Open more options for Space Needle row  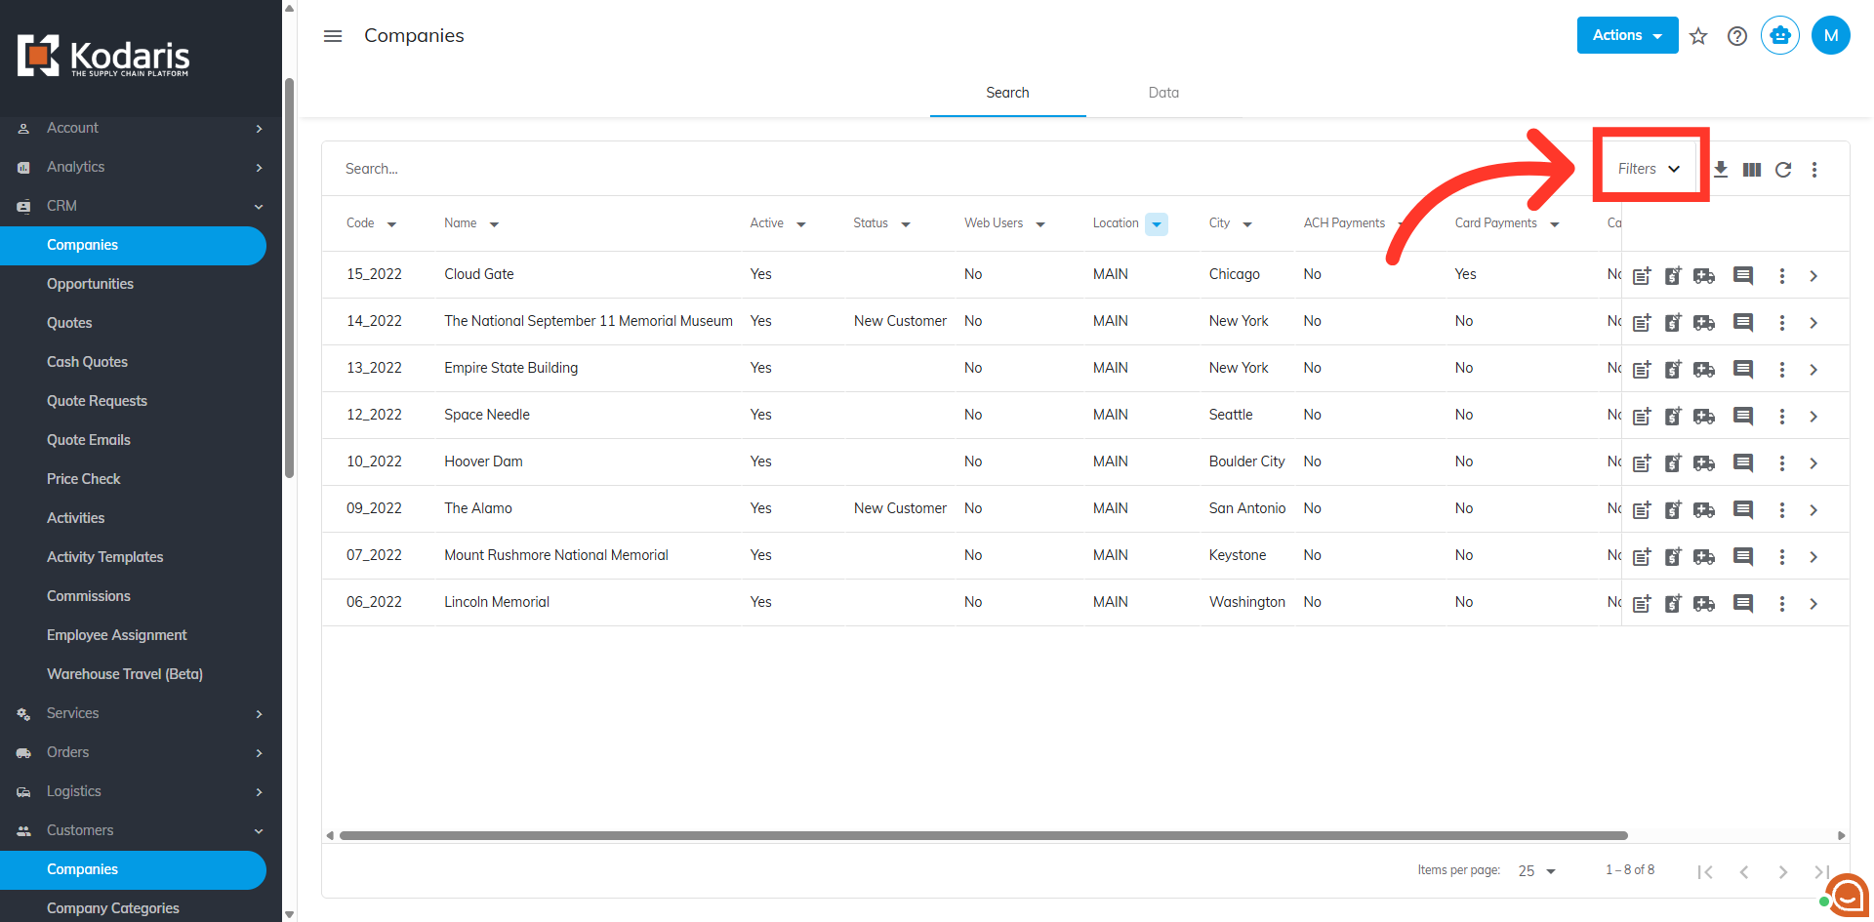click(x=1782, y=417)
